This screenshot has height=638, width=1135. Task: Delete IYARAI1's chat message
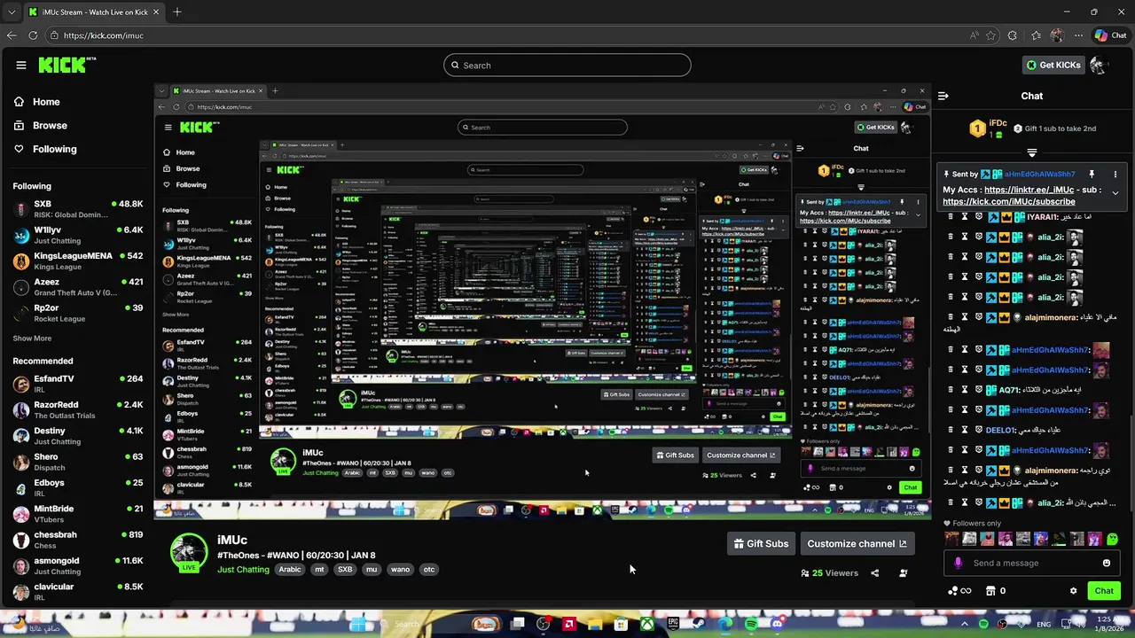[x=951, y=216]
